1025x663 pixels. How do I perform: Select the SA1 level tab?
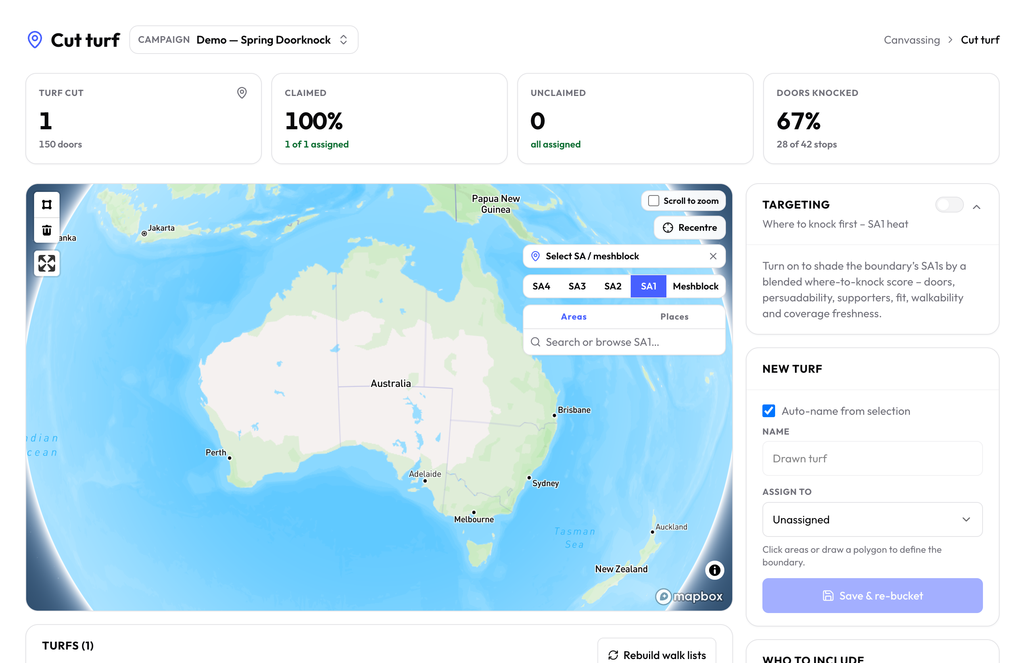pyautogui.click(x=649, y=286)
